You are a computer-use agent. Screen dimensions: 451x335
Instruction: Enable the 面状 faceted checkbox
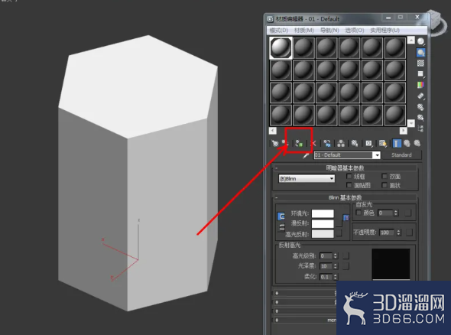pyautogui.click(x=384, y=185)
